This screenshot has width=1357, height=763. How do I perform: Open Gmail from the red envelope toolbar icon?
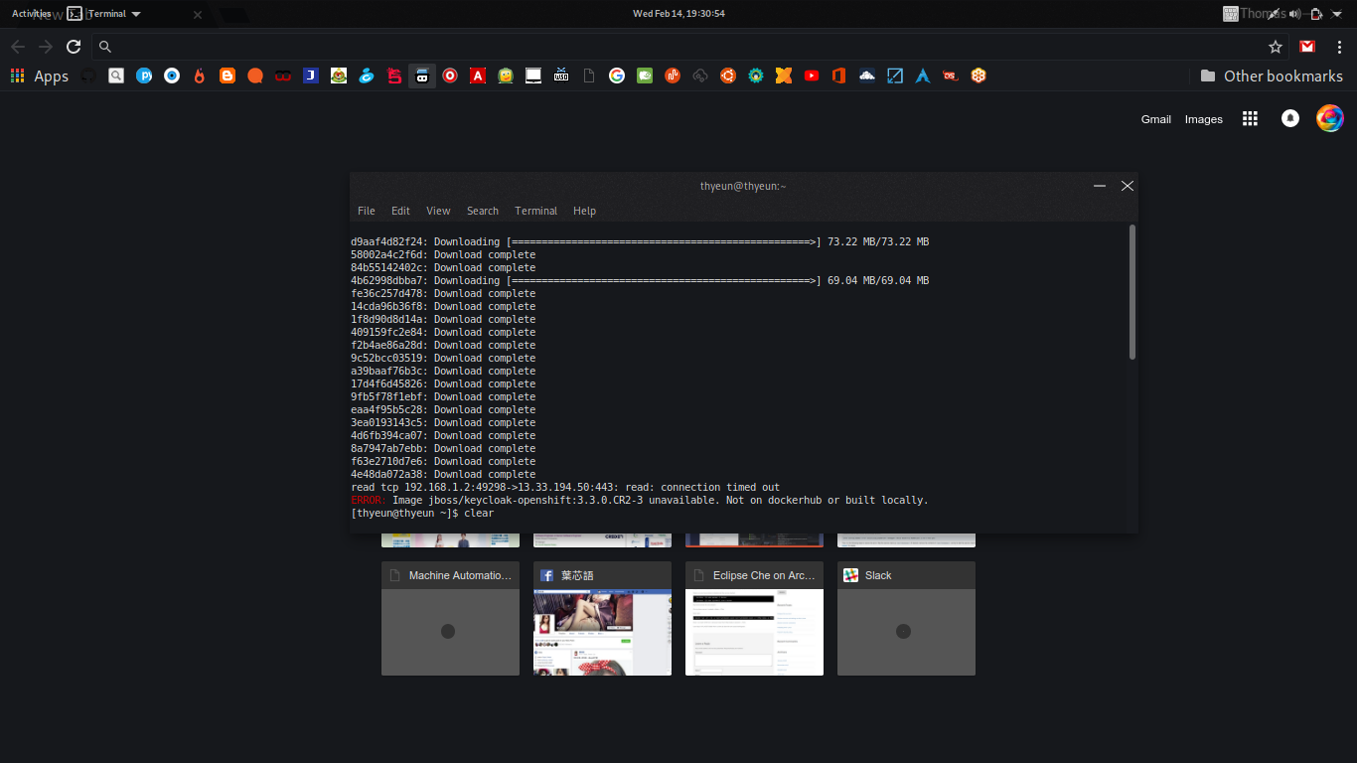click(x=1306, y=46)
